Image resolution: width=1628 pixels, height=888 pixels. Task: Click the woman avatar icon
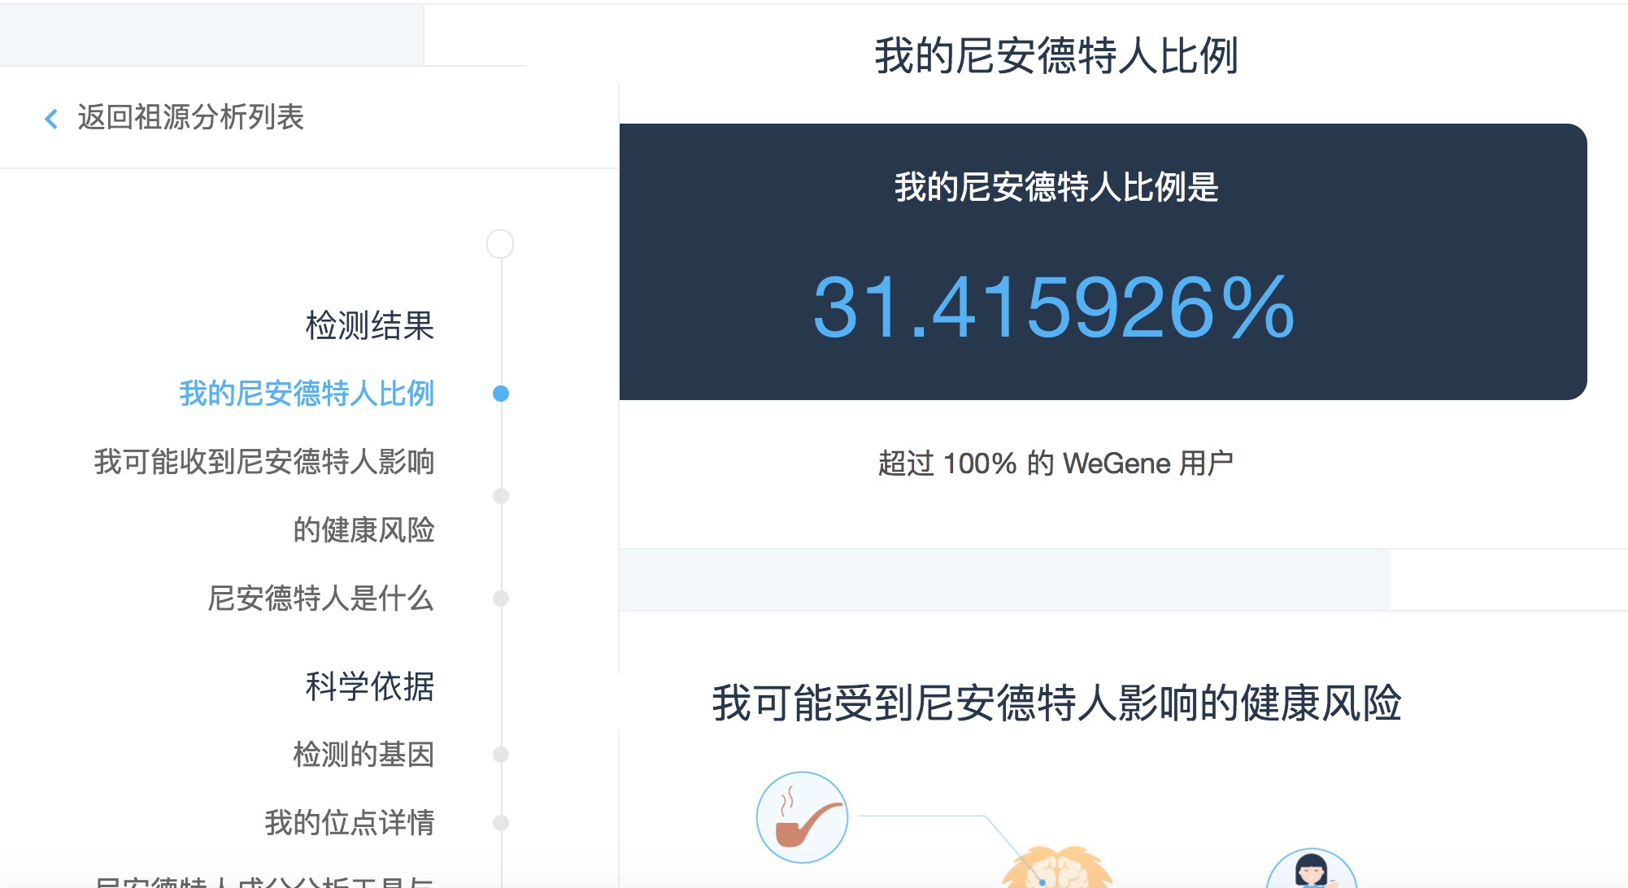(1312, 869)
